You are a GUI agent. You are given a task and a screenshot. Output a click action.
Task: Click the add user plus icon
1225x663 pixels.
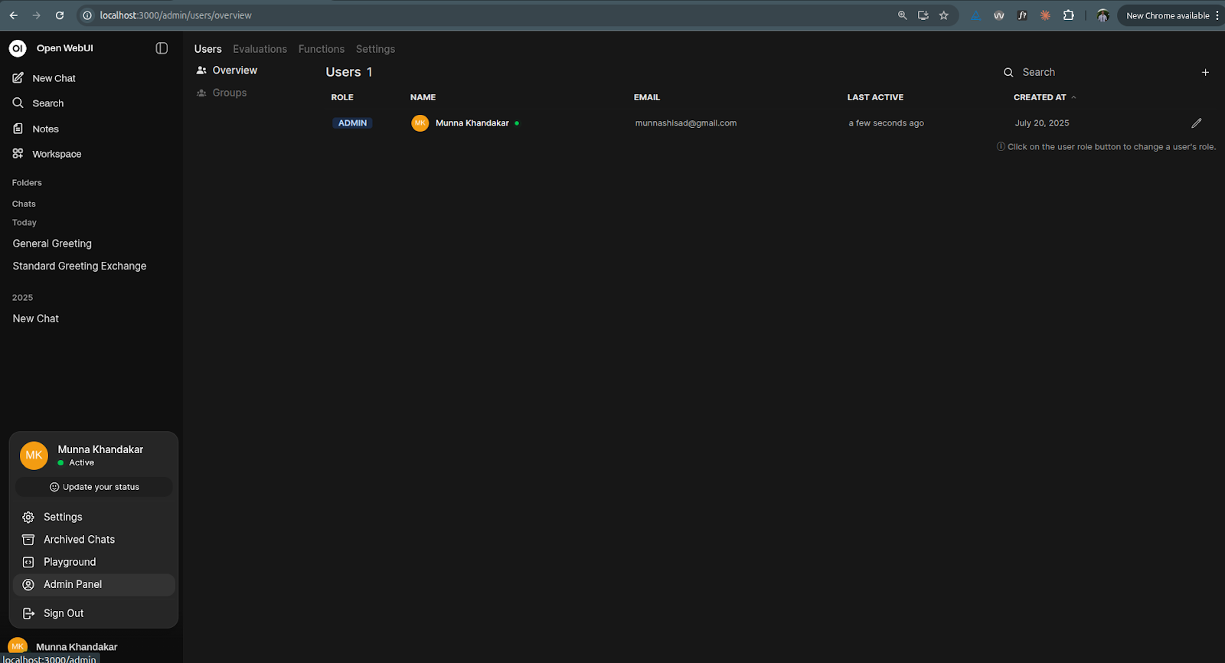point(1205,72)
